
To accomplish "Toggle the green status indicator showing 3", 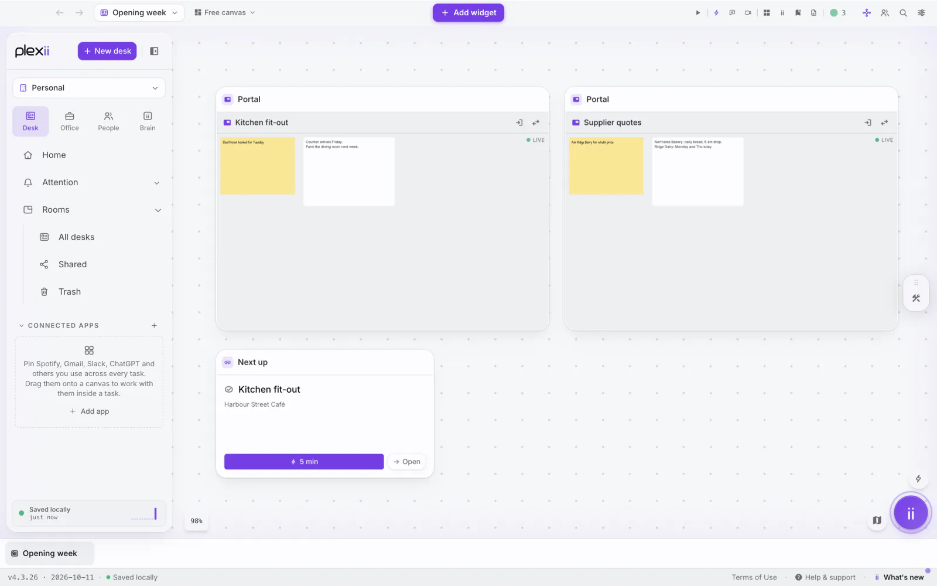I will (837, 12).
